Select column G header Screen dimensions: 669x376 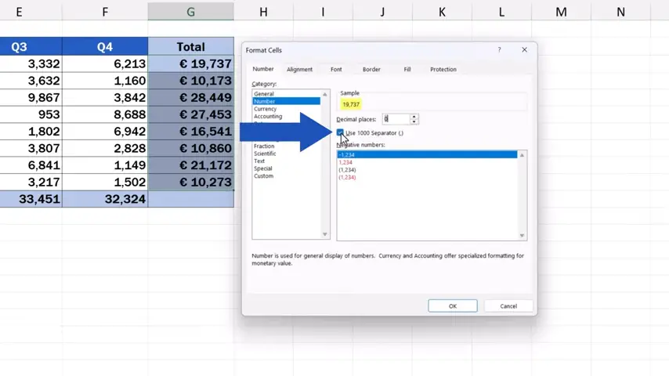pos(190,12)
